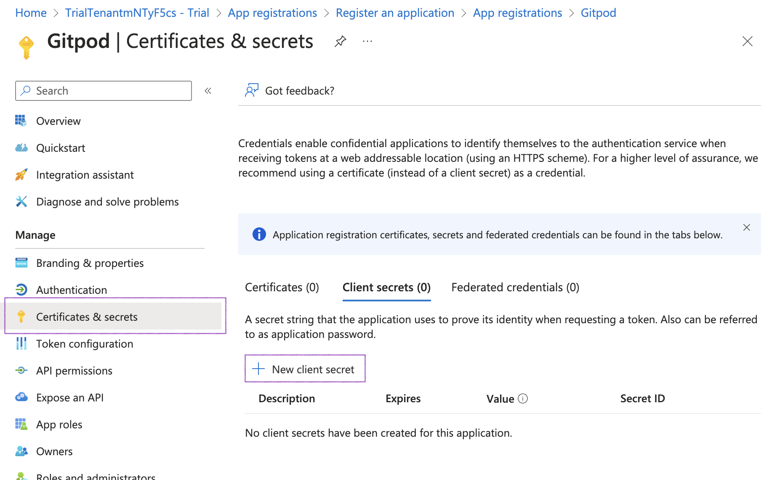Click the Overview grid icon
The height and width of the screenshot is (480, 777).
pos(21,121)
